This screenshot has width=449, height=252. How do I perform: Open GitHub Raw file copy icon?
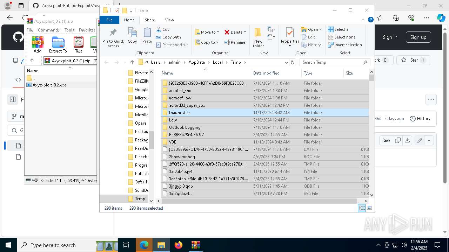tap(398, 140)
